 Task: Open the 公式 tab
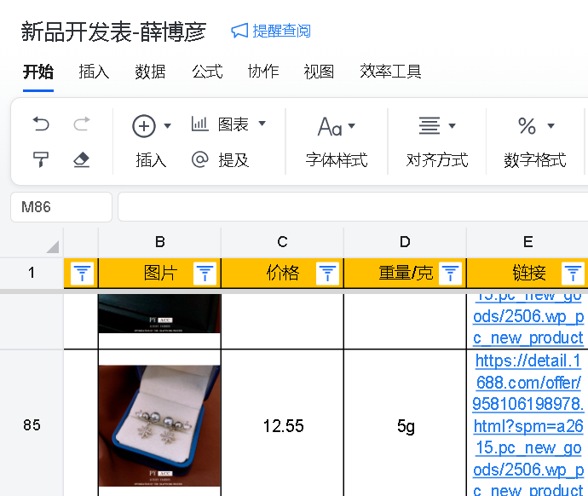tap(207, 72)
